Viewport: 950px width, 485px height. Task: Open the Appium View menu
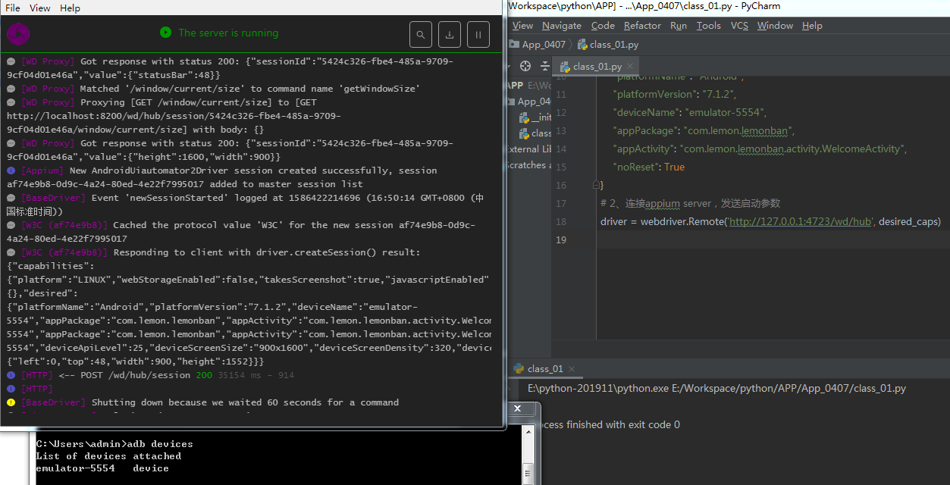(x=40, y=8)
